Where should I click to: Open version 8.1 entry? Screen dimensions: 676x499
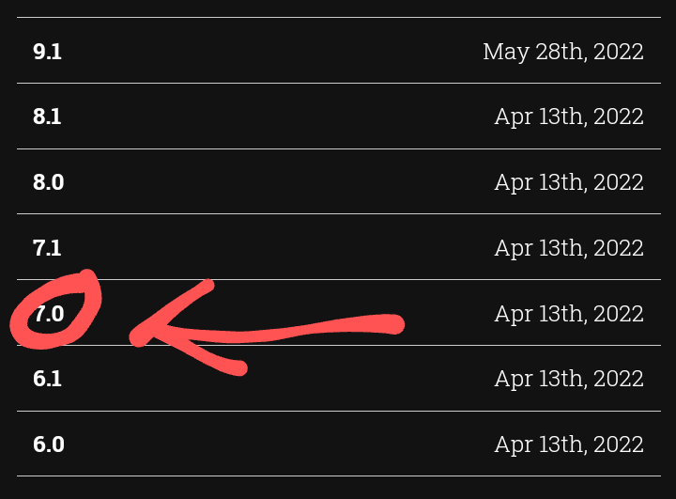(47, 117)
